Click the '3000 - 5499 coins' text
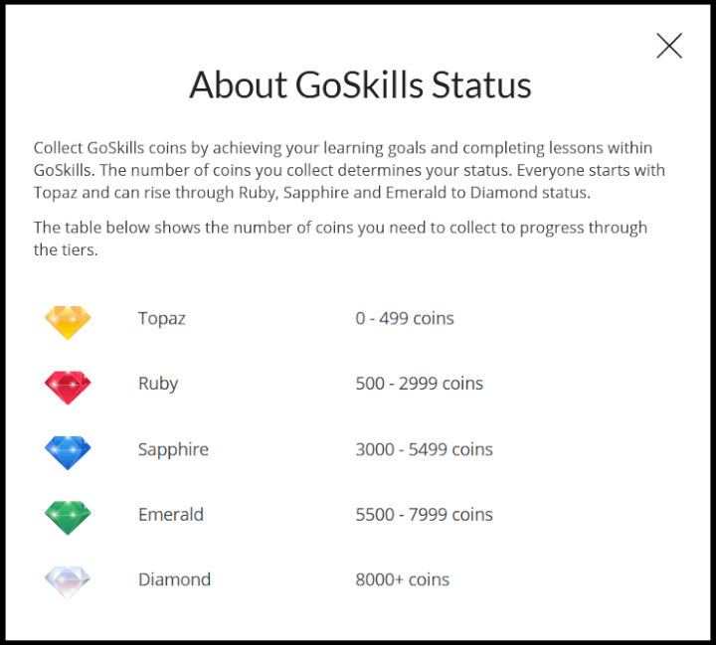The width and height of the screenshot is (716, 645). [425, 449]
